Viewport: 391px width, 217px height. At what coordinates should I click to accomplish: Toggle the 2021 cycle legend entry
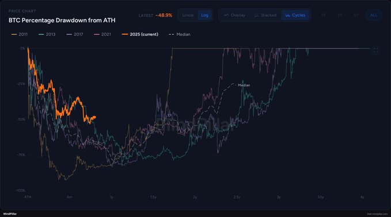tap(103, 34)
